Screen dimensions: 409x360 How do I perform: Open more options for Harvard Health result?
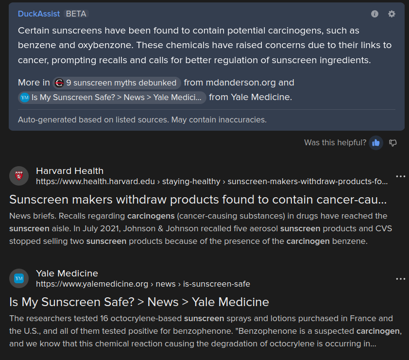coord(400,176)
